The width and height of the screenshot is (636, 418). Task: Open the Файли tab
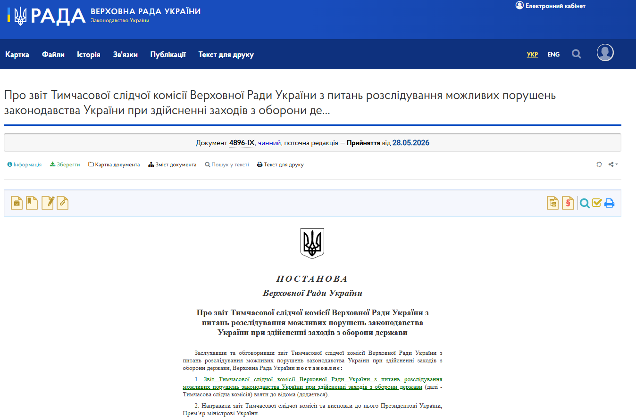tap(53, 55)
